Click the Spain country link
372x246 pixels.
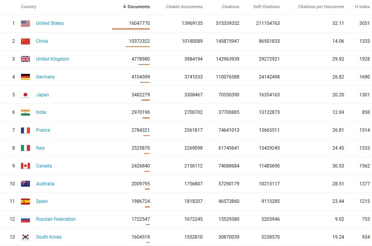(x=42, y=201)
